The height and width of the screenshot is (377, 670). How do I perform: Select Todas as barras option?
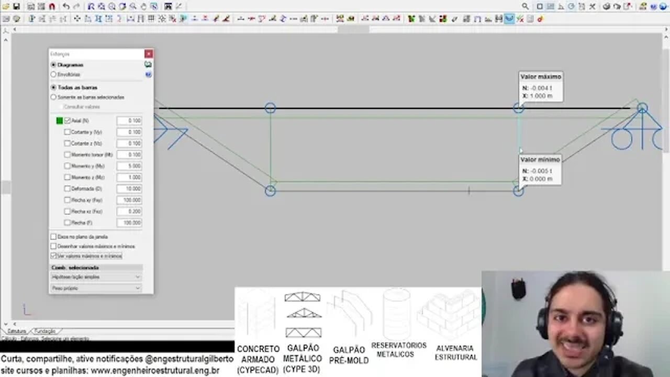tap(53, 87)
